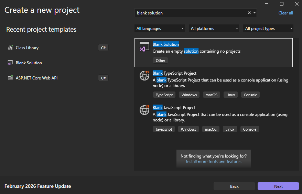
Task: Clear search text with the X icon
Action: (249, 13)
